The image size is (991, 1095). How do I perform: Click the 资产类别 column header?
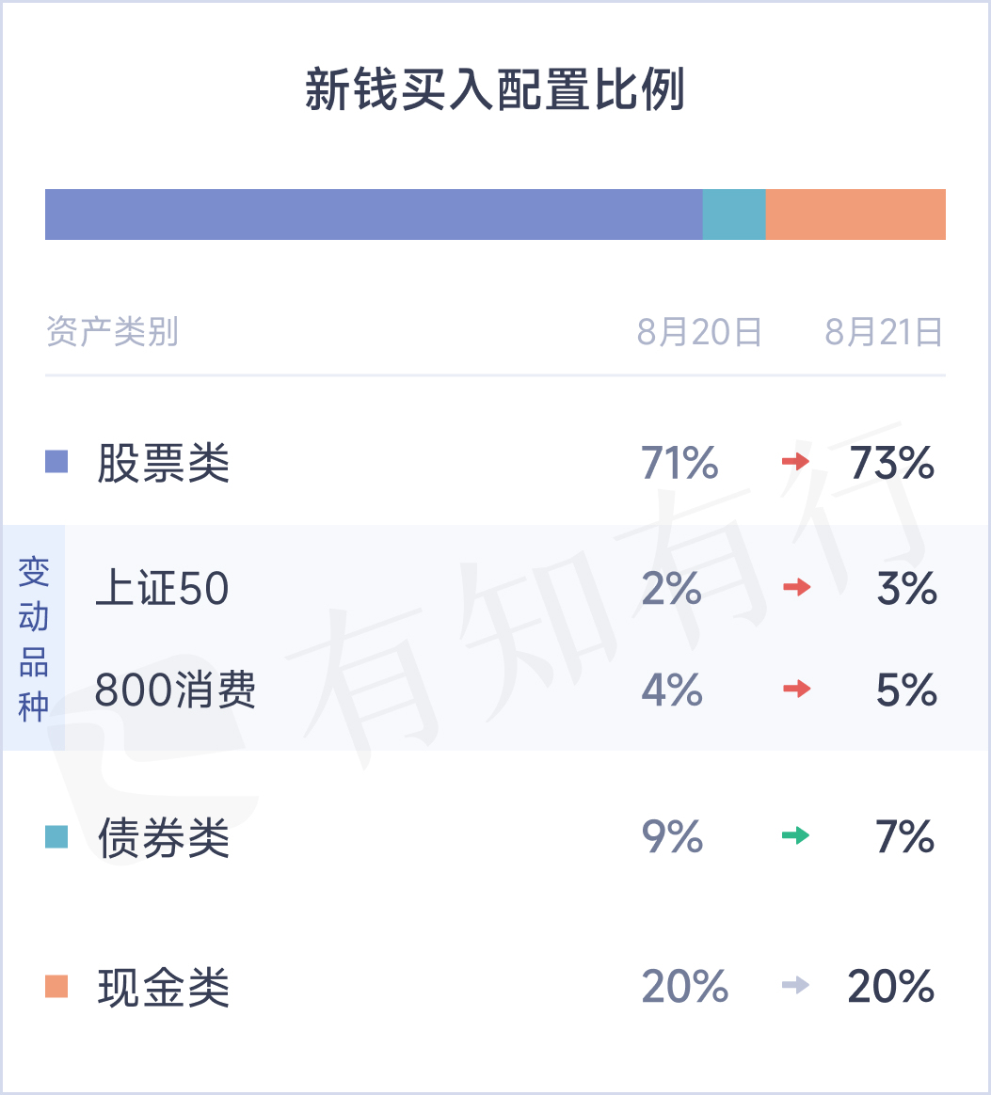pos(113,332)
